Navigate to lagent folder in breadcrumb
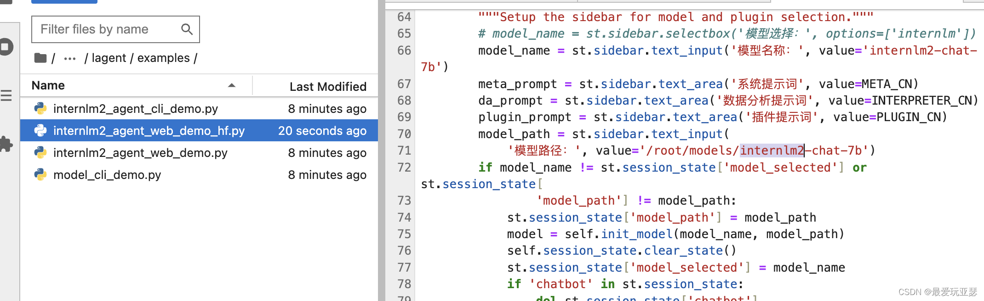This screenshot has height=301, width=984. (x=109, y=58)
